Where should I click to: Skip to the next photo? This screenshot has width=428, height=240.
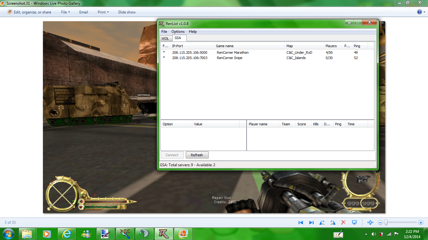click(311, 222)
